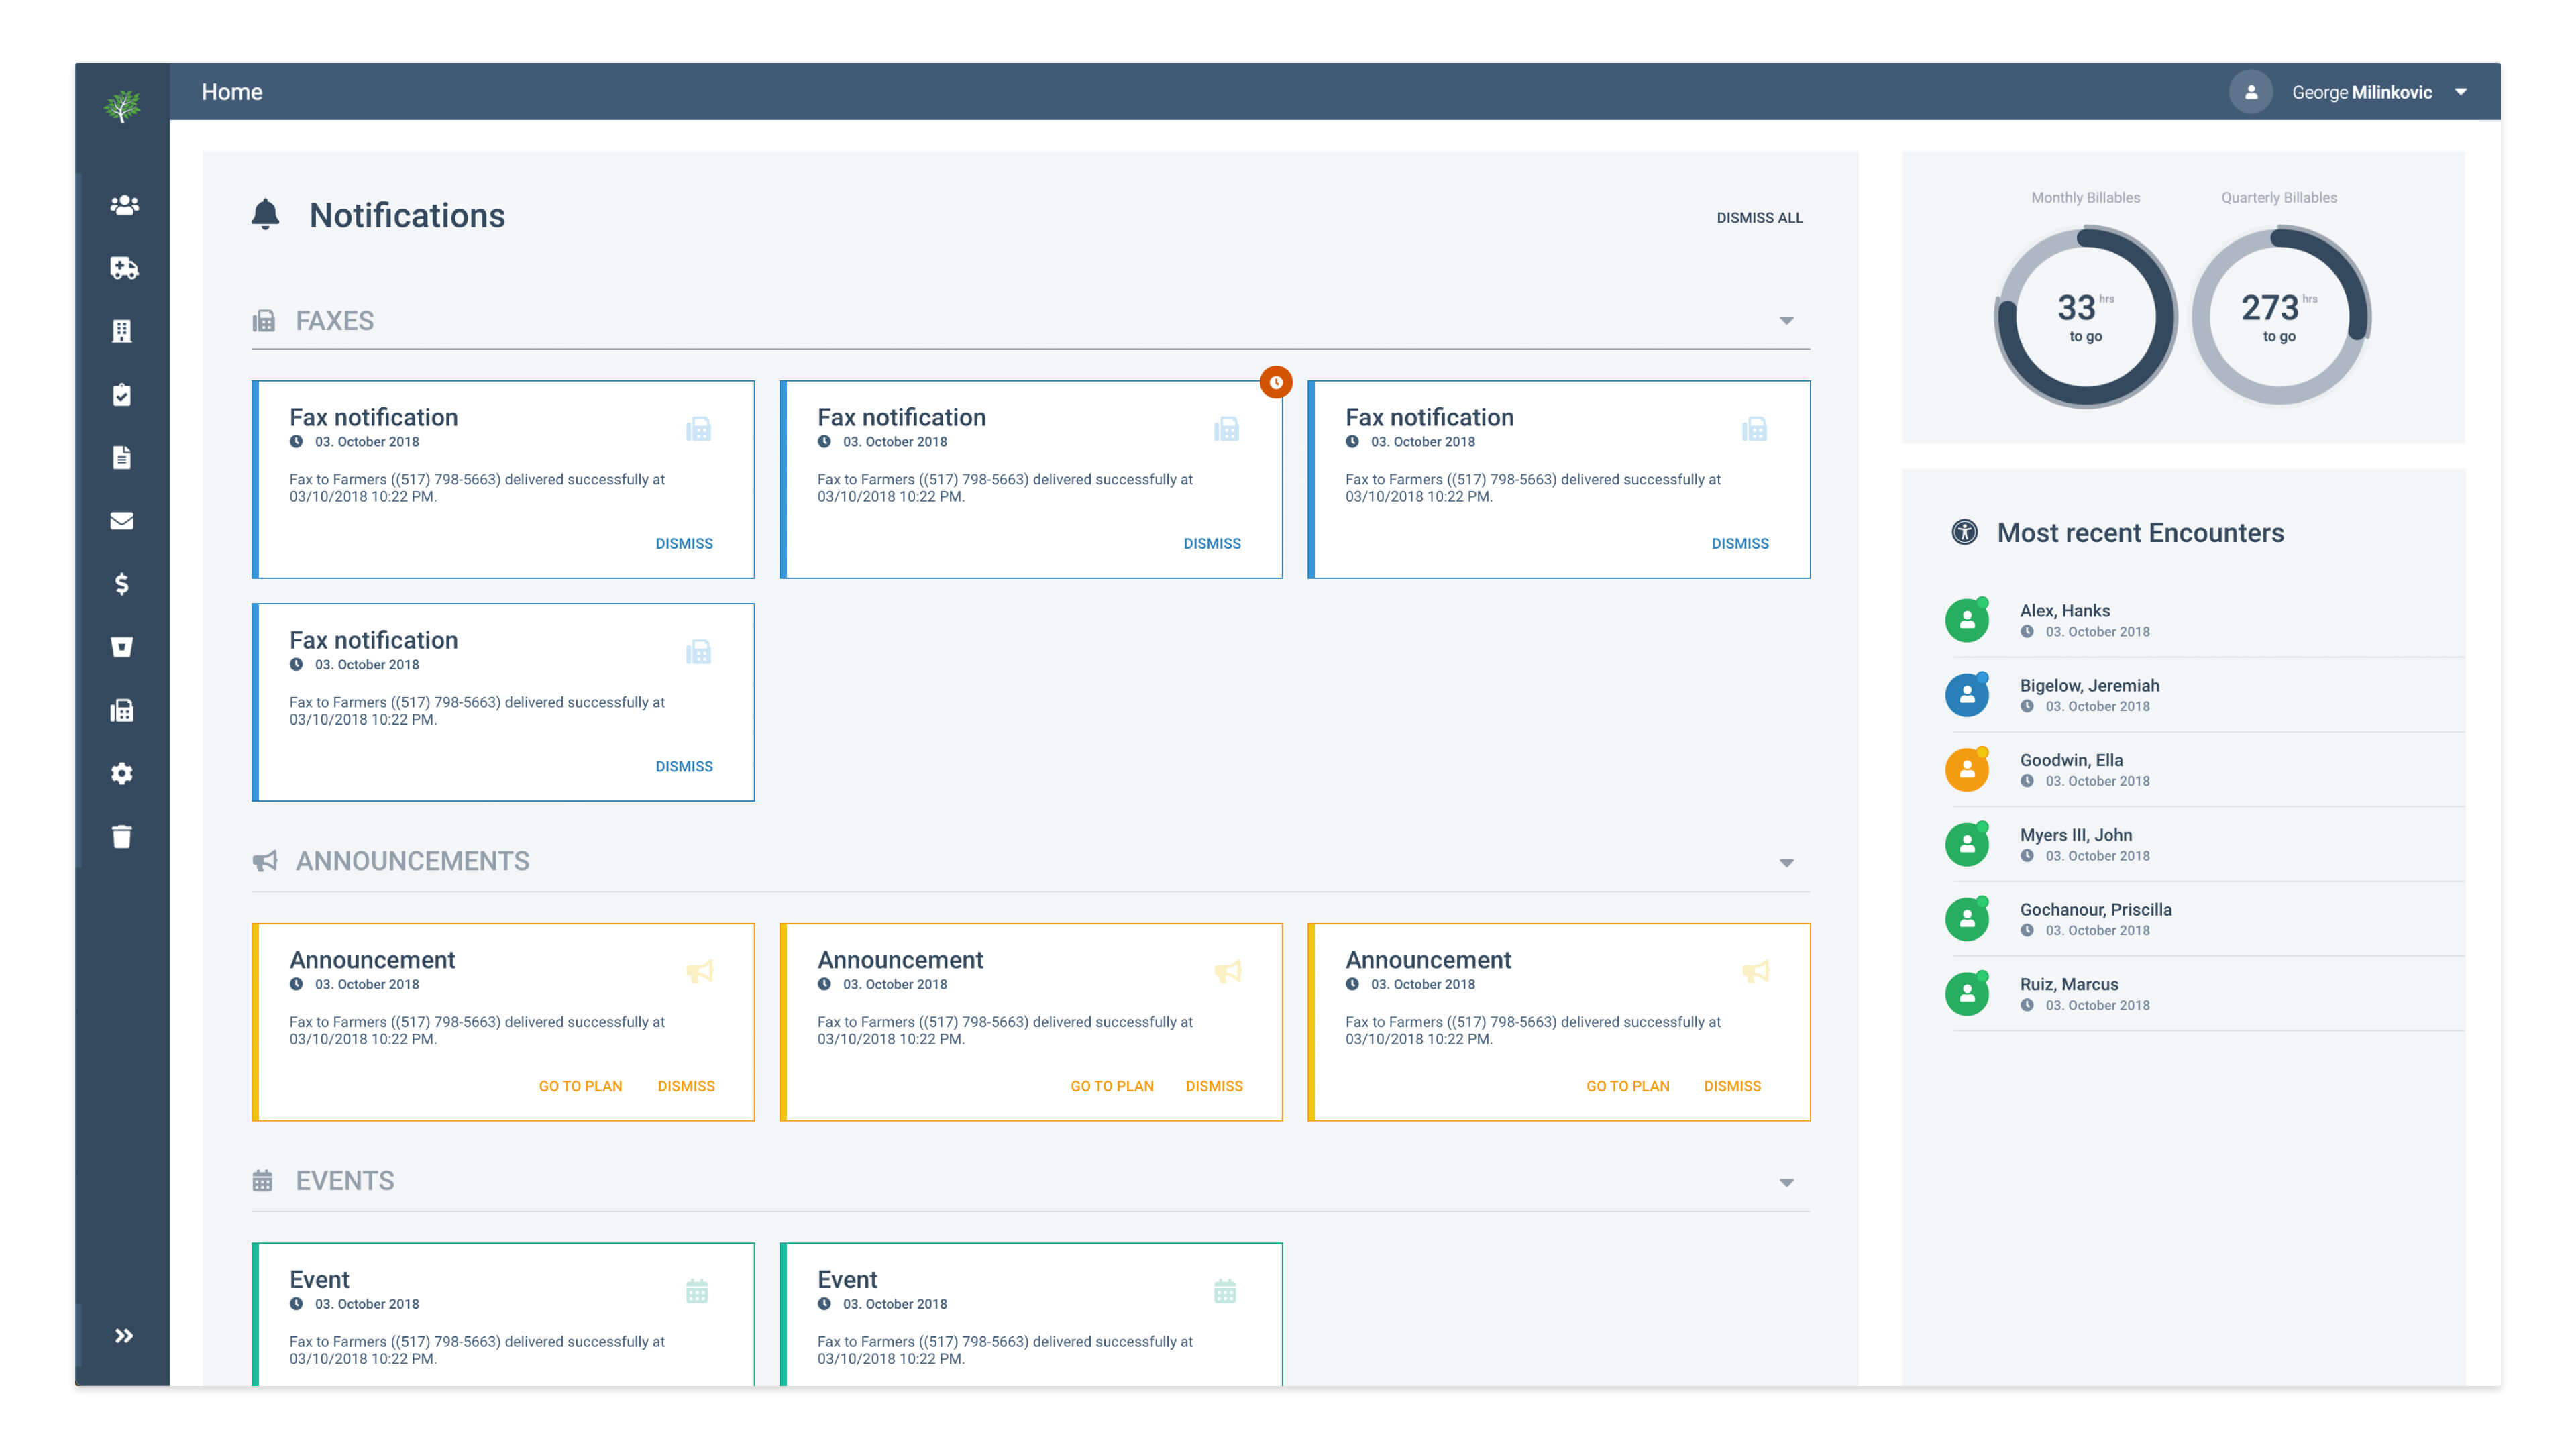This screenshot has height=1449, width=2576.
Task: Dismiss the fax notification in second row
Action: pos(684,767)
